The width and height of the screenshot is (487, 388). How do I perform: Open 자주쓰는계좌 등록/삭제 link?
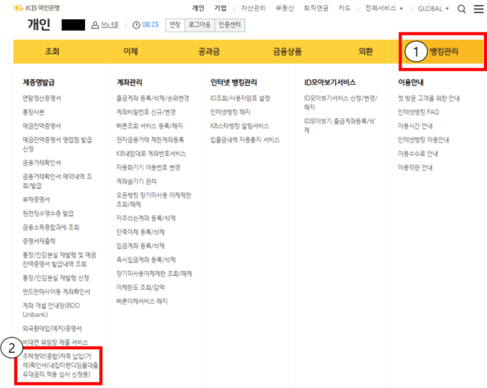[146, 219]
